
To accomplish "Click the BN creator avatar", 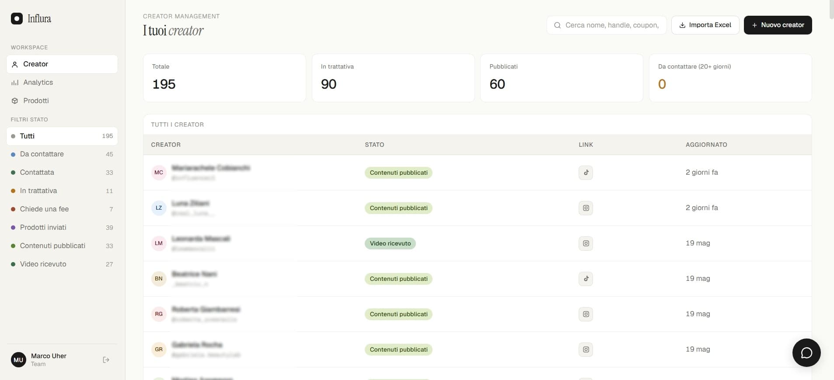I will (159, 279).
